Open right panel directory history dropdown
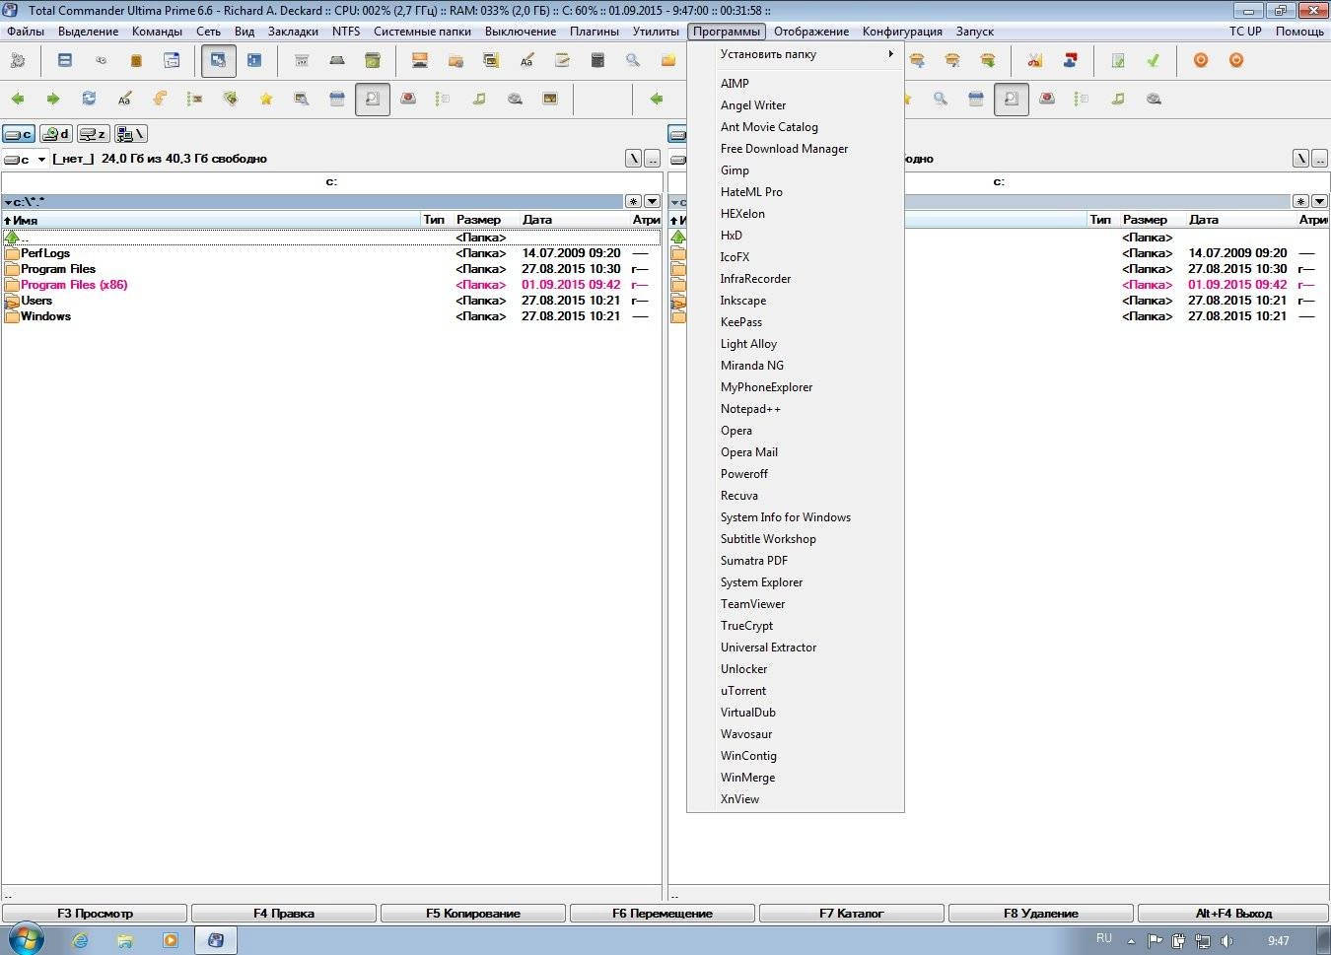The height and width of the screenshot is (955, 1331). point(1319,201)
